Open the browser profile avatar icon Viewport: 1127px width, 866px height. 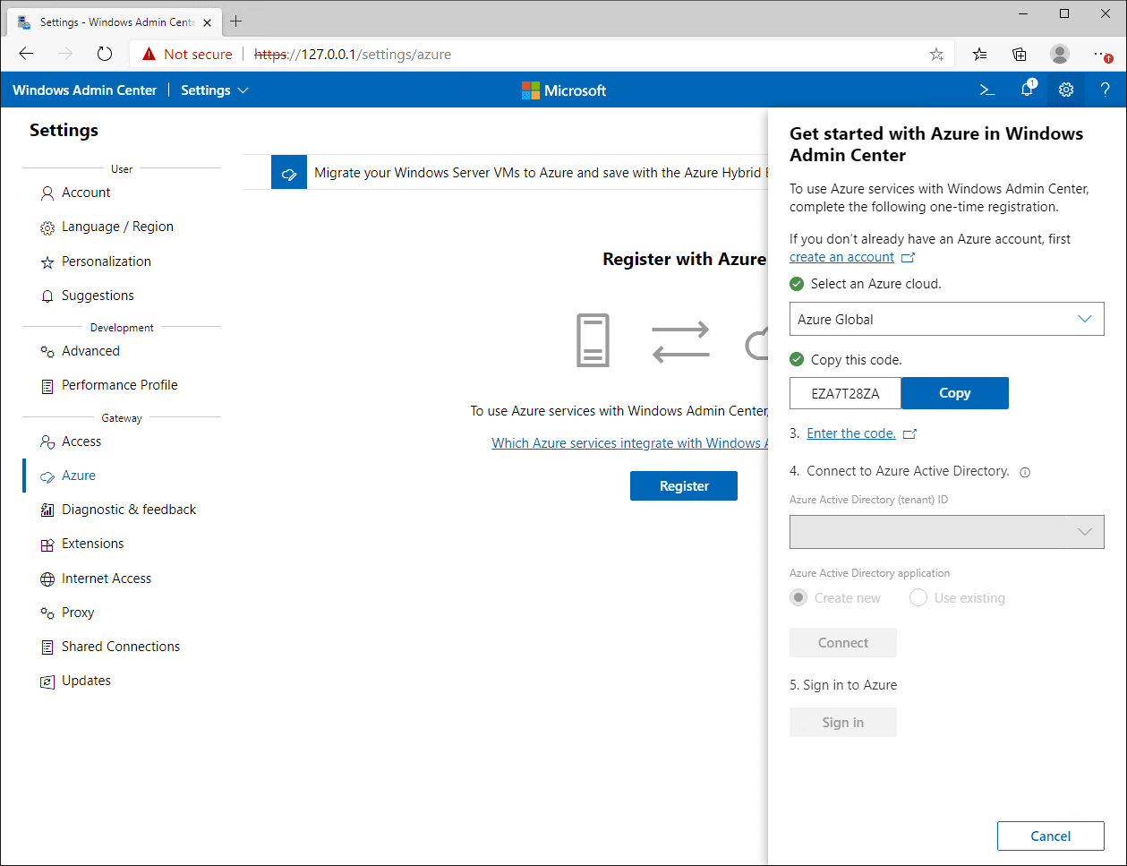tap(1060, 54)
